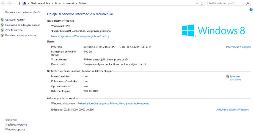Click the magnifier search icon
253x134 pixels.
click(x=248, y=3)
